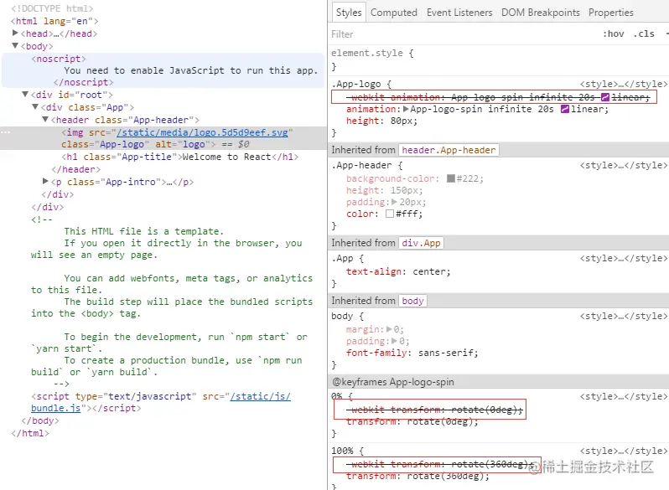Image resolution: width=669 pixels, height=490 pixels.
Task: Expand the collapsed head element
Action: click(15, 33)
